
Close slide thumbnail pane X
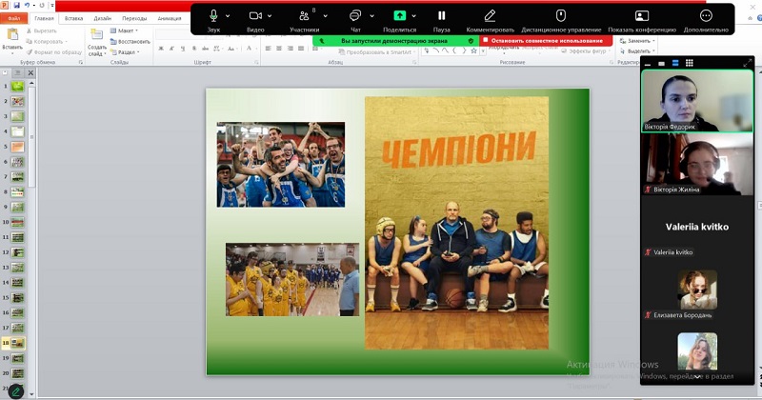[30, 73]
